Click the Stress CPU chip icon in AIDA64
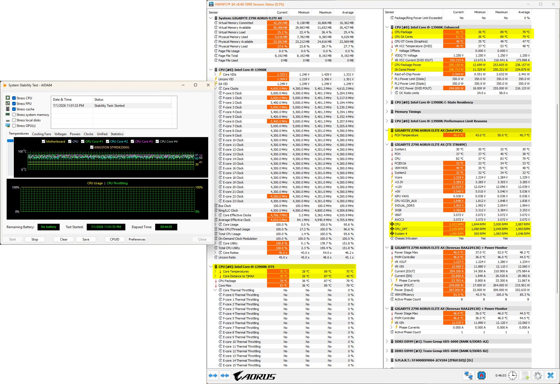This screenshot has width=560, height=384. coord(8,98)
